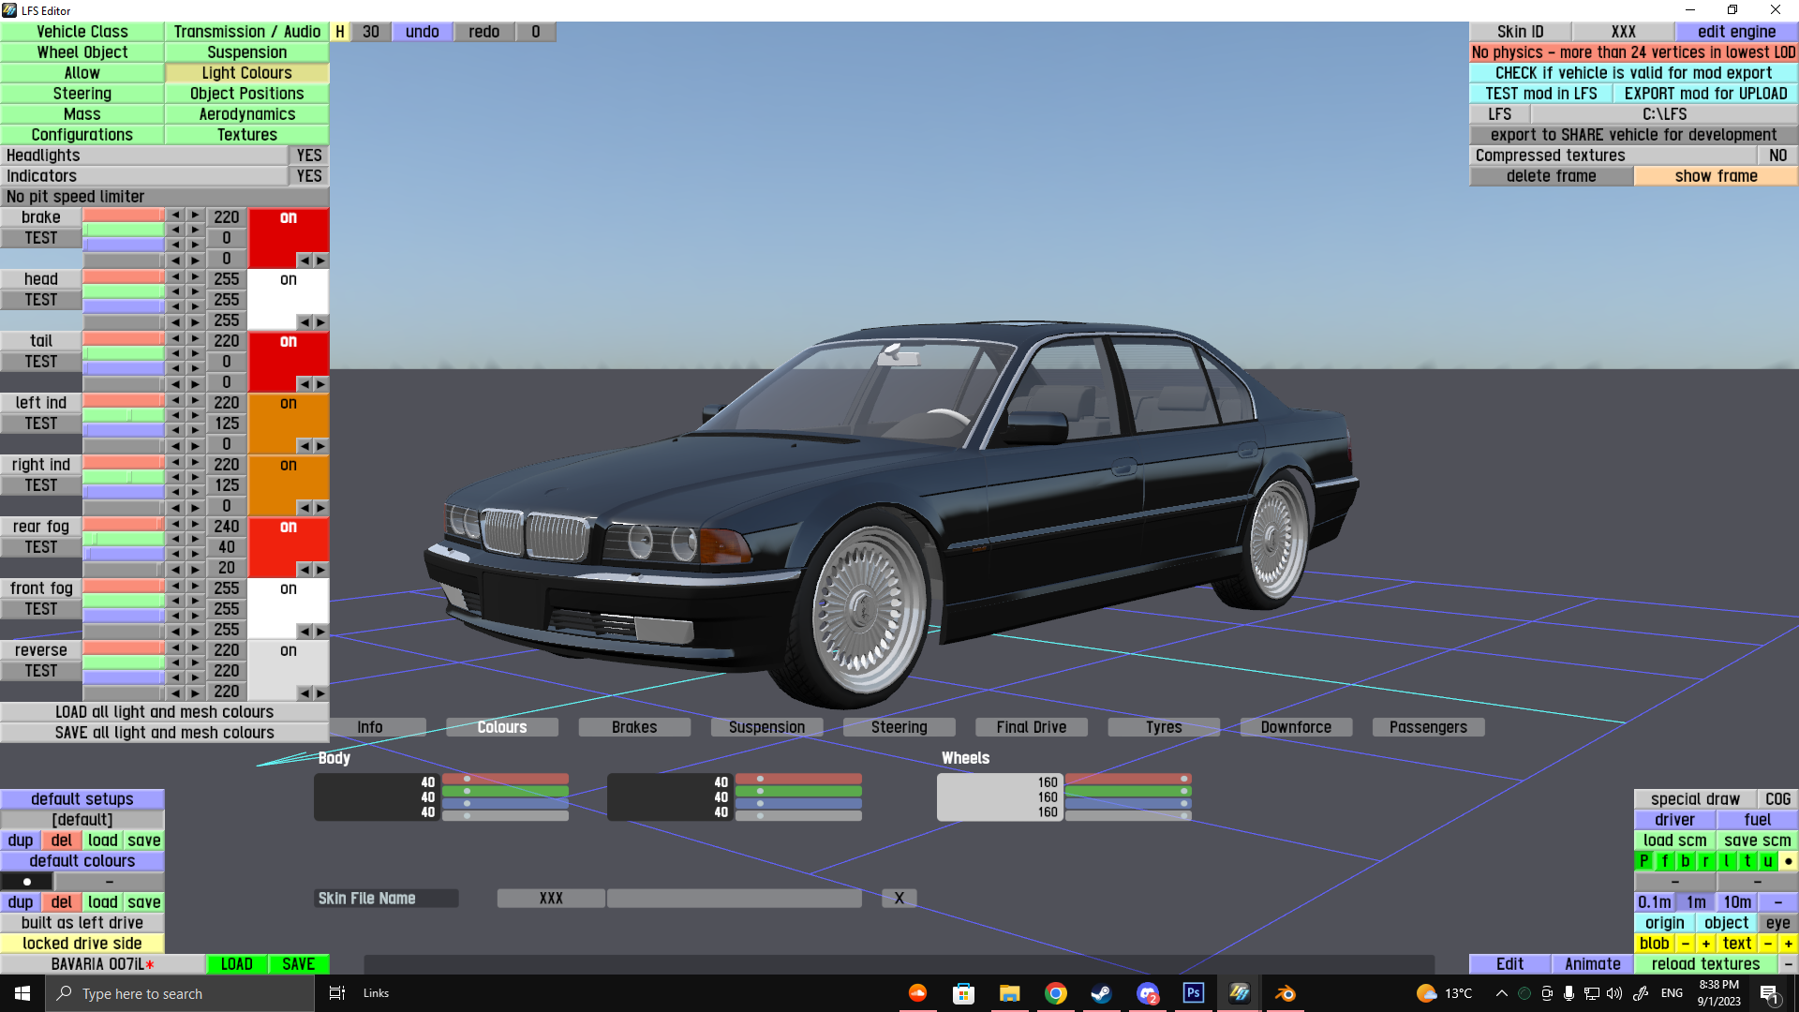Open Blender from the taskbar
The width and height of the screenshot is (1799, 1012).
click(x=1285, y=993)
